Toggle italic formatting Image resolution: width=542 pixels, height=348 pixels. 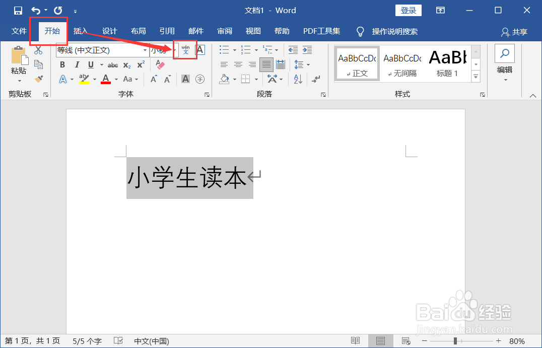tap(76, 64)
